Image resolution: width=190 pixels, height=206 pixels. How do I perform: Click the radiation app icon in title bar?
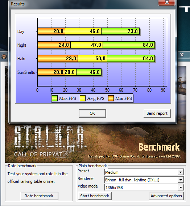coord(4,56)
